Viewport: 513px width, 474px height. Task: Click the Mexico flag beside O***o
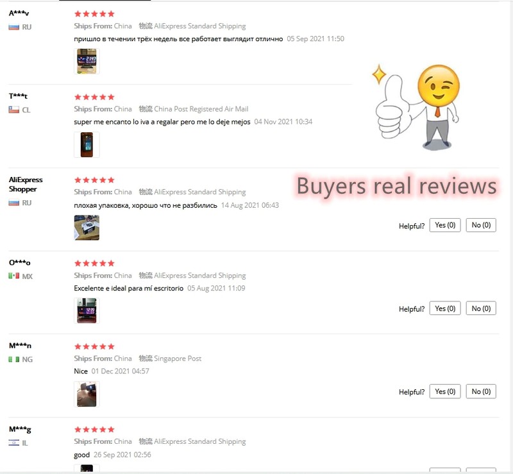tap(13, 276)
